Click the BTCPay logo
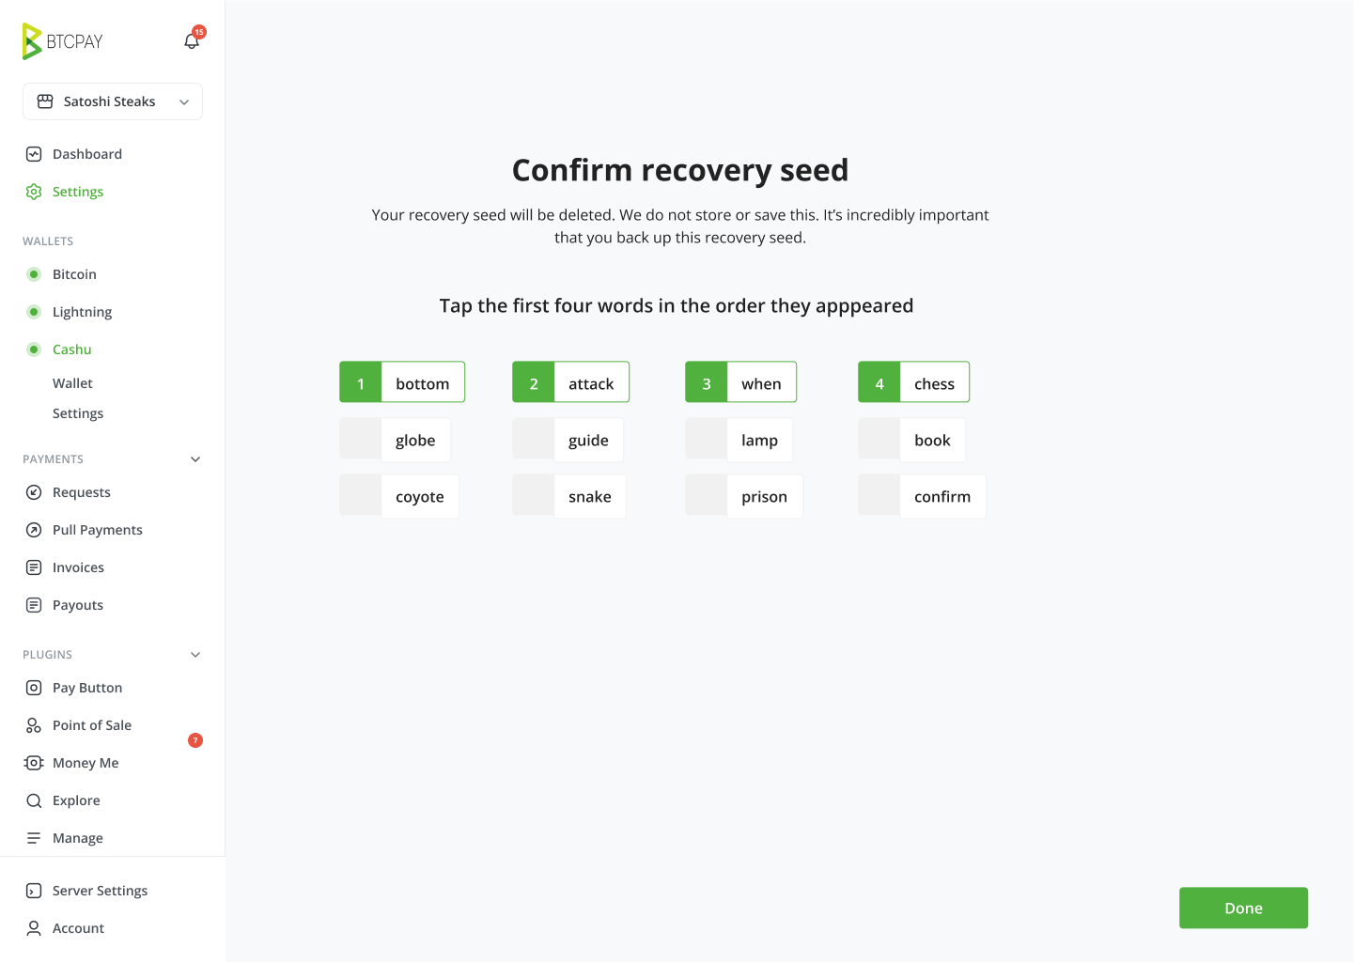 tap(62, 41)
